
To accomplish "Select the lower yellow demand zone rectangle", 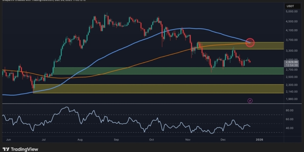I will (x=158, y=89).
